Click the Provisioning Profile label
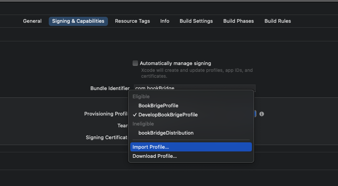Screen dimensions: 338x186 (106, 114)
